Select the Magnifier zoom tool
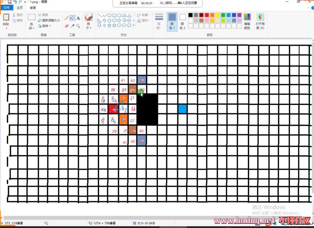This screenshot has width=314, height=228. (x=78, y=26)
